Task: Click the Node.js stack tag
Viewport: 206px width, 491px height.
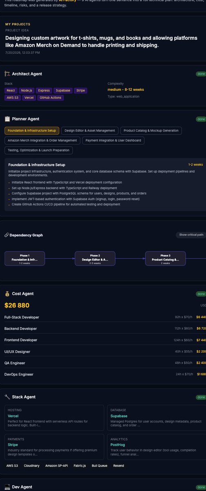Action: [x=27, y=90]
